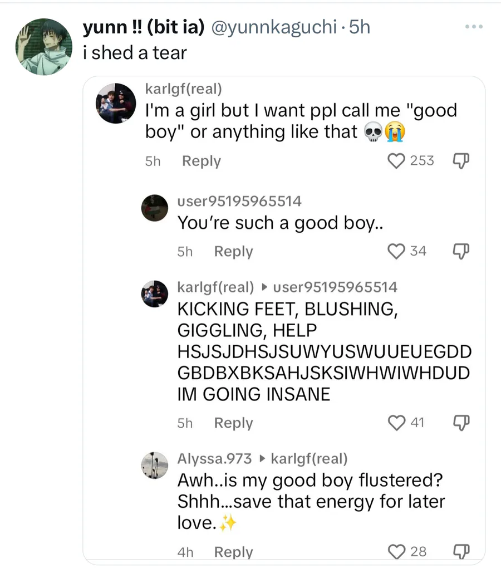The height and width of the screenshot is (573, 501).
Task: Reply to the "KICKING FEET" comment
Action: pyautogui.click(x=233, y=423)
